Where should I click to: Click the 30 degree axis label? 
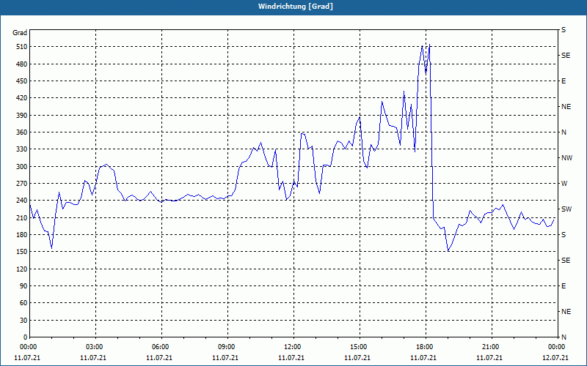tap(24, 321)
